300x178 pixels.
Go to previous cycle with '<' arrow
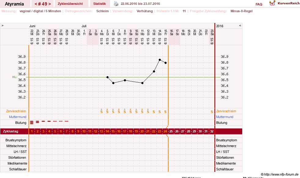tap(36, 4)
